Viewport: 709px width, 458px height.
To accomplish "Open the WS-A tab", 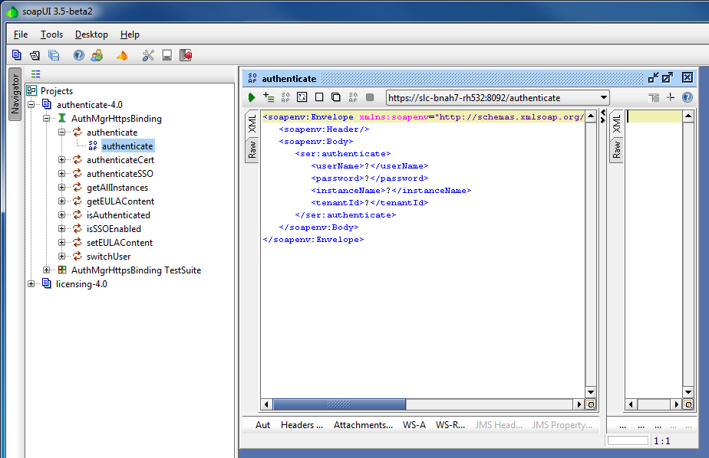I will (414, 425).
